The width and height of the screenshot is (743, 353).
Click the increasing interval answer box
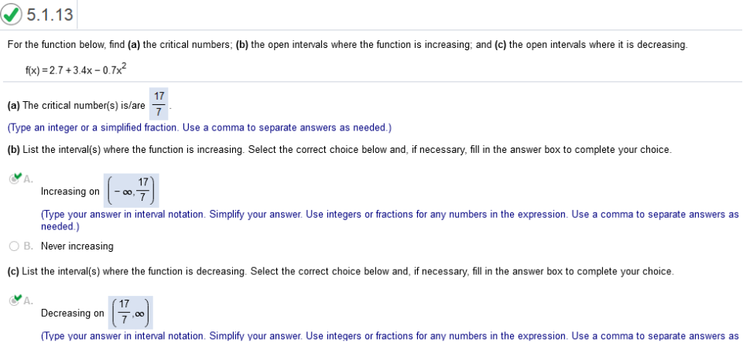pyautogui.click(x=132, y=190)
